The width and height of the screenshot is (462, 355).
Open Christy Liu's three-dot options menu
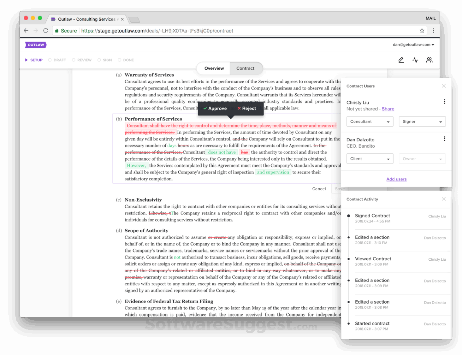click(445, 102)
